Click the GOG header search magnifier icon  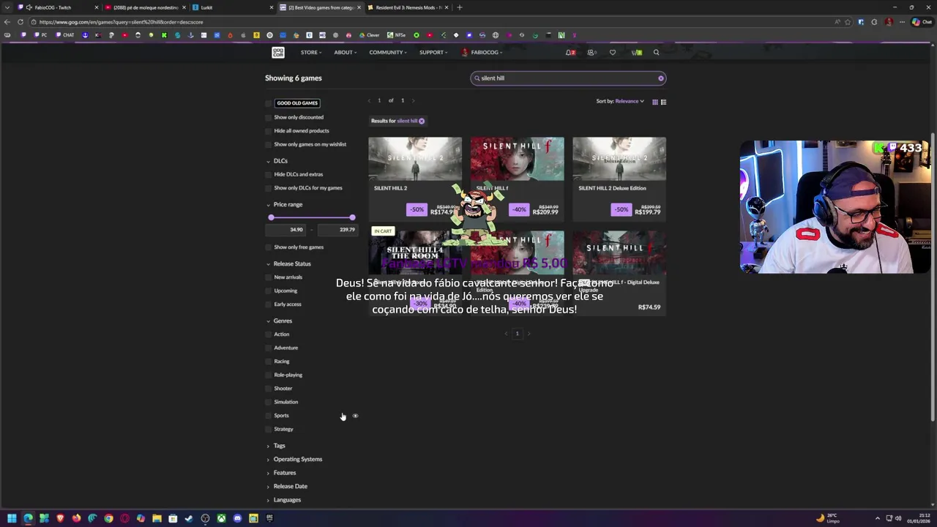pyautogui.click(x=656, y=52)
